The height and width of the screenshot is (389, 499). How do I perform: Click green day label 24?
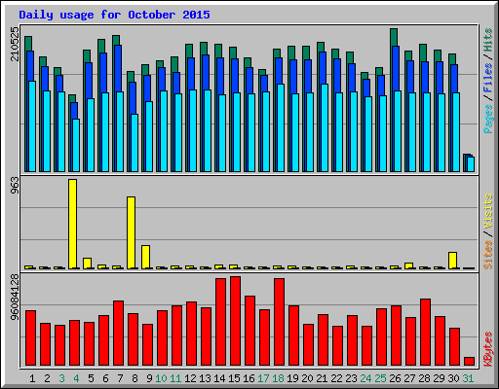point(365,378)
